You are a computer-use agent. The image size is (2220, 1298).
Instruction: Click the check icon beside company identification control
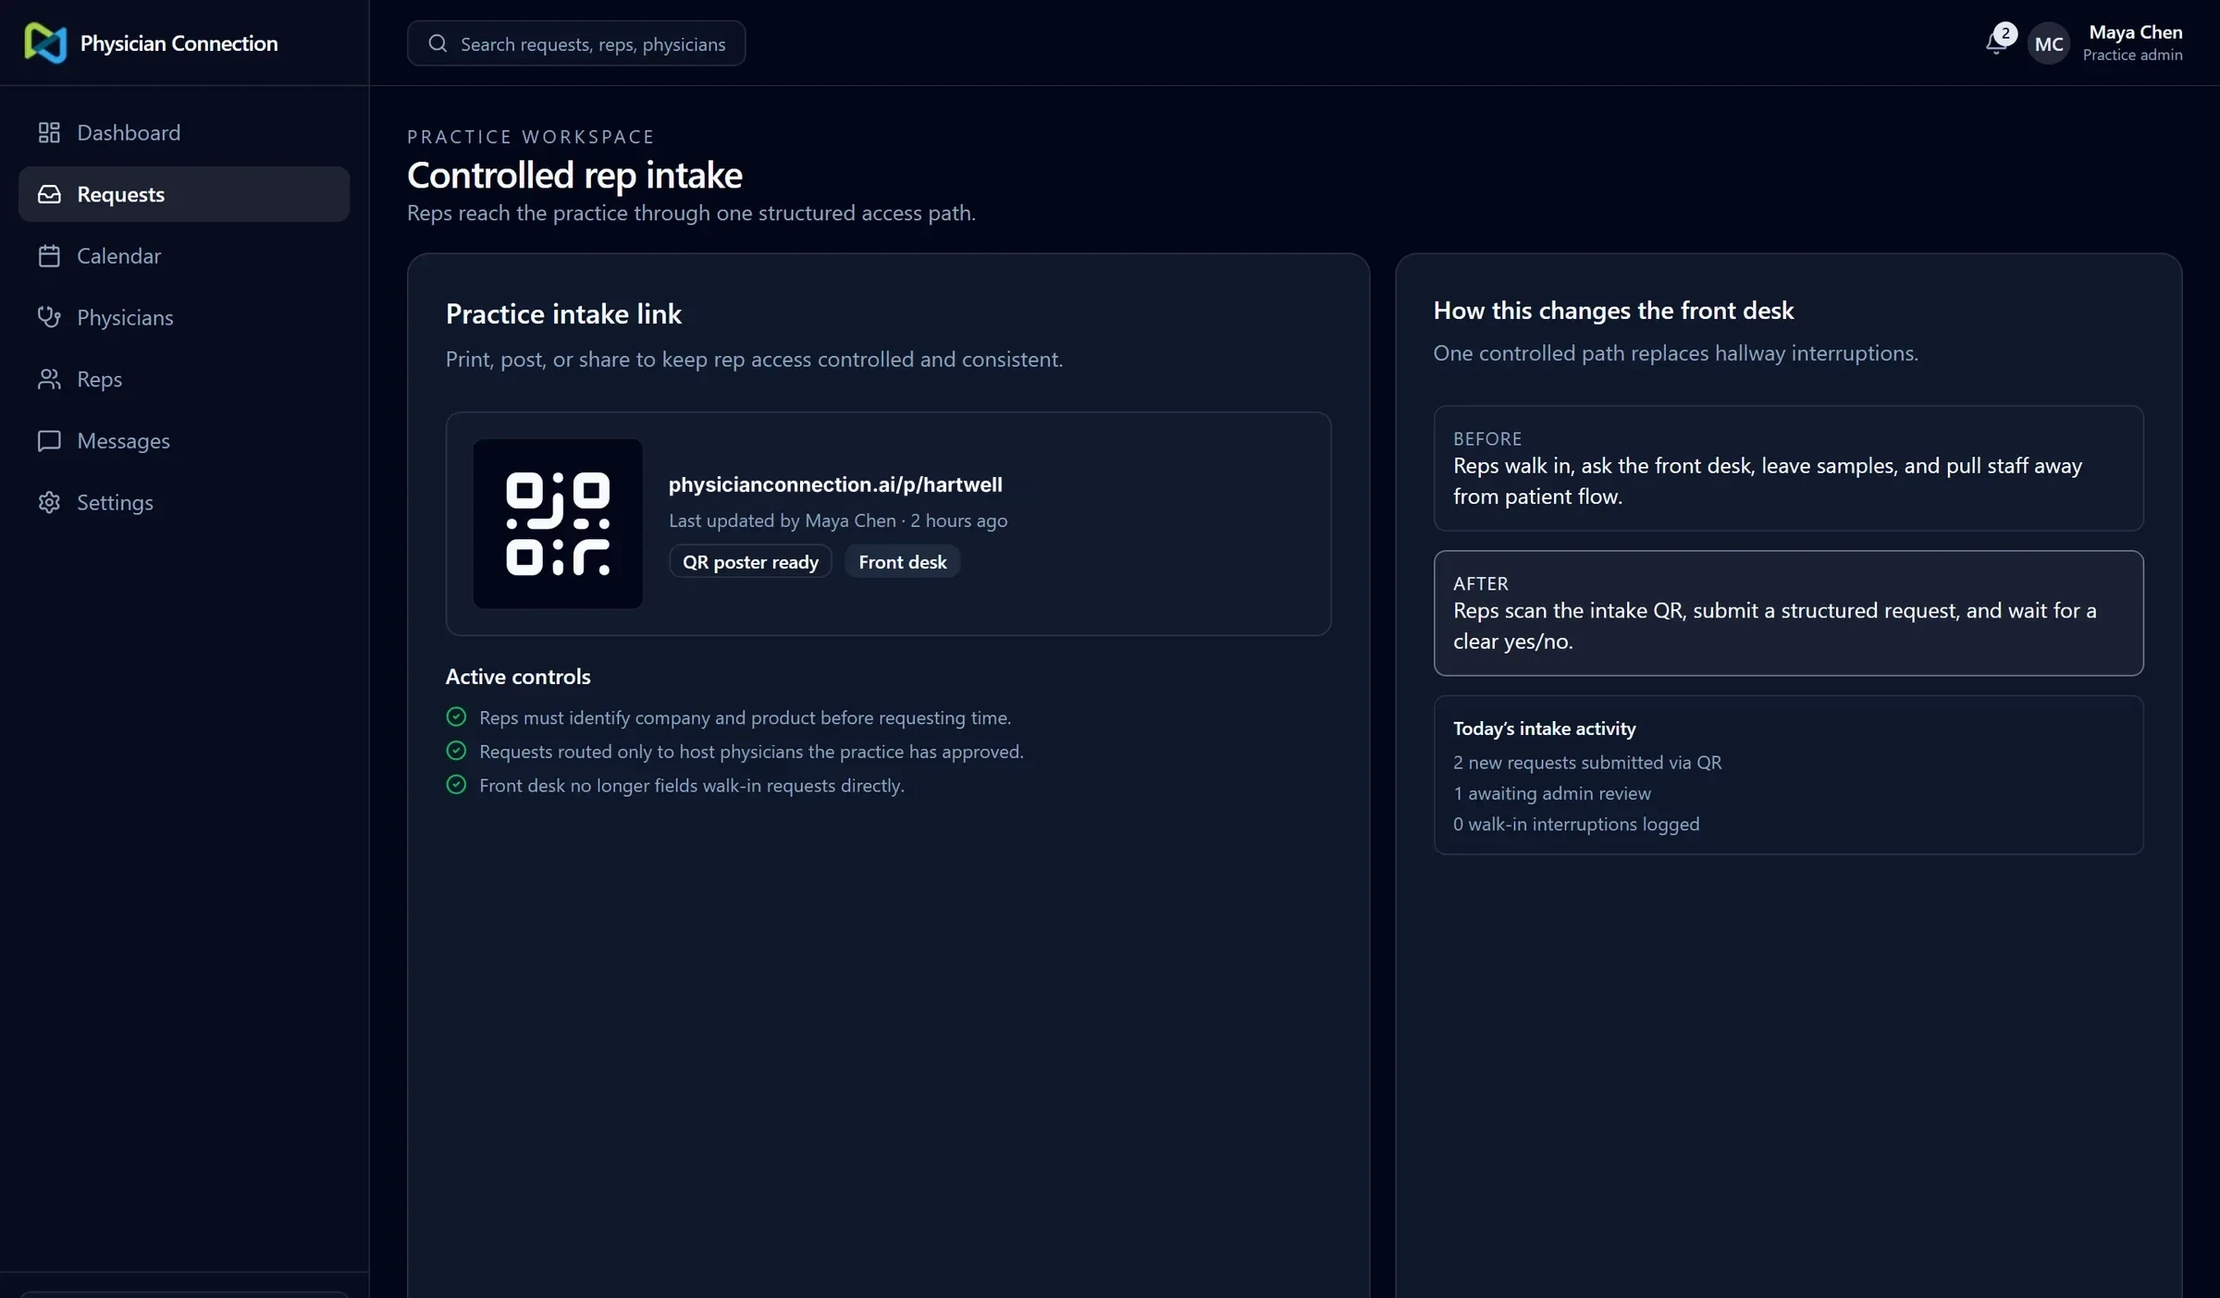[x=456, y=717]
